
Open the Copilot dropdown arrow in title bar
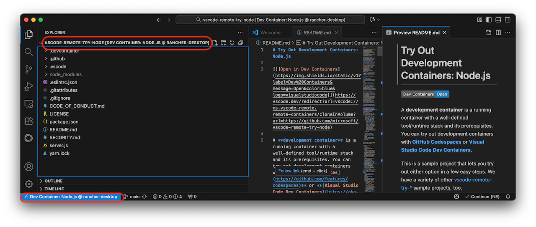click(378, 20)
